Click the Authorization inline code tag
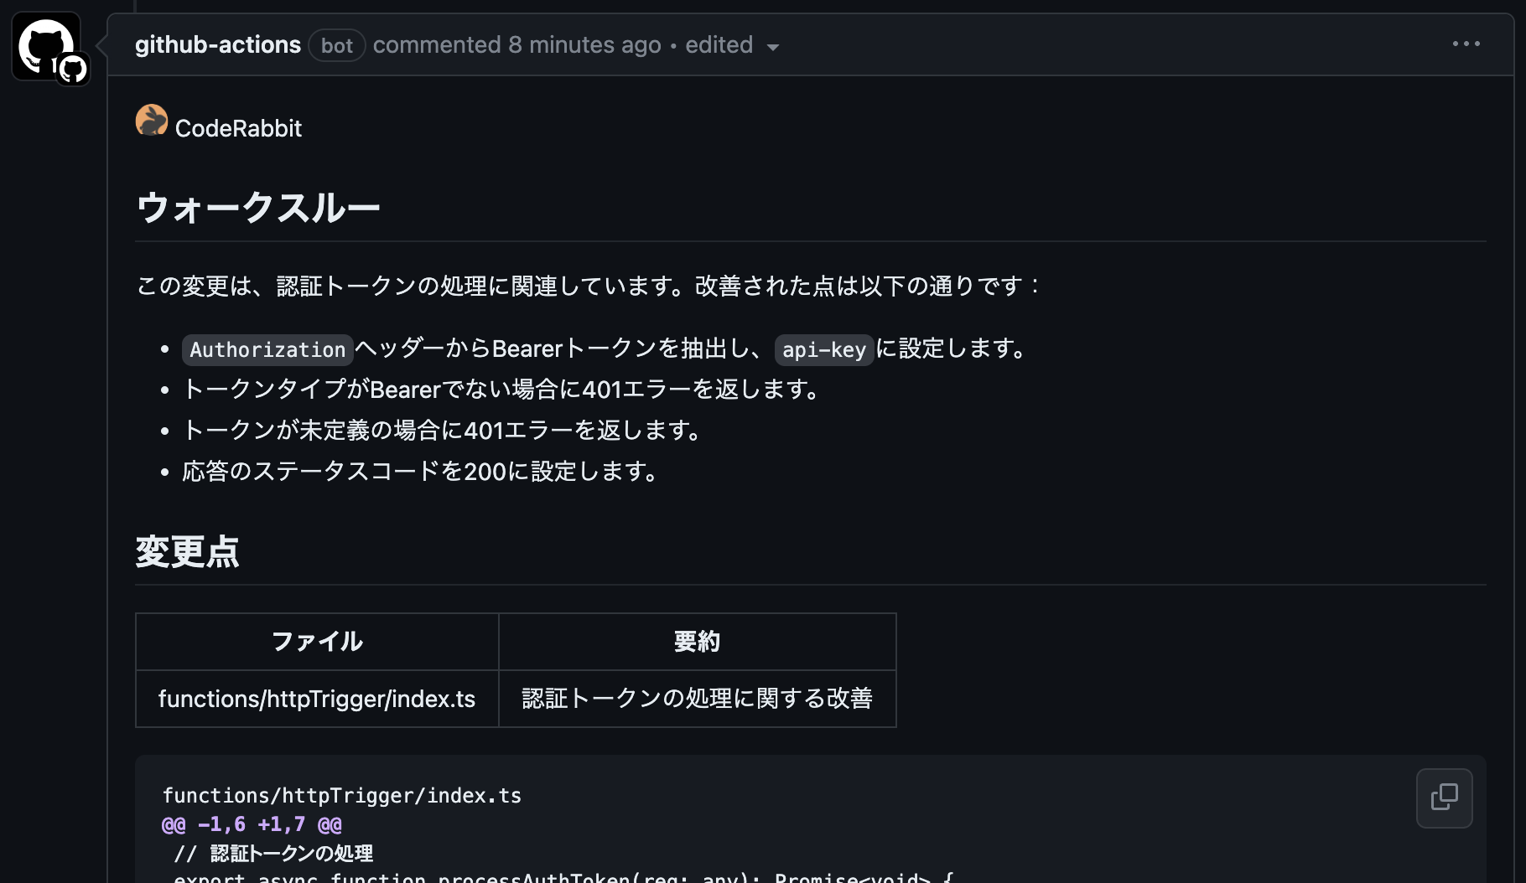Image resolution: width=1526 pixels, height=883 pixels. [x=267, y=349]
